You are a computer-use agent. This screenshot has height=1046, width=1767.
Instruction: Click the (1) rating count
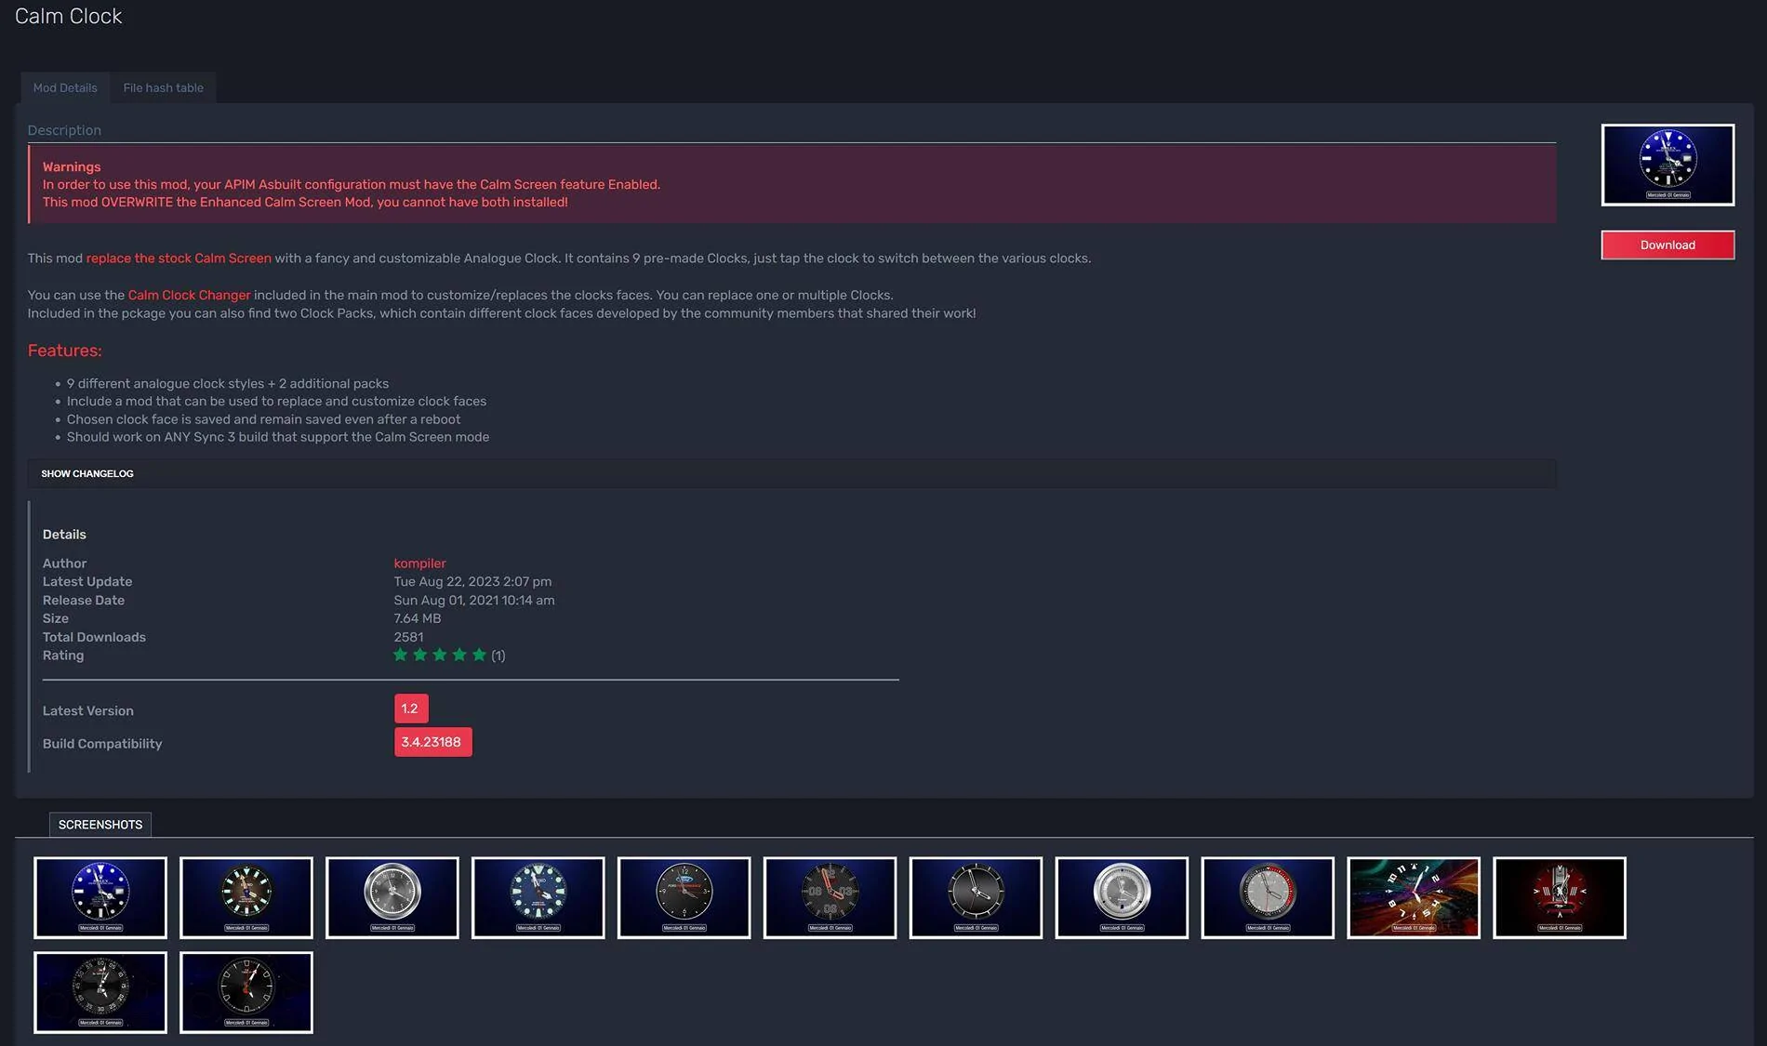point(498,655)
